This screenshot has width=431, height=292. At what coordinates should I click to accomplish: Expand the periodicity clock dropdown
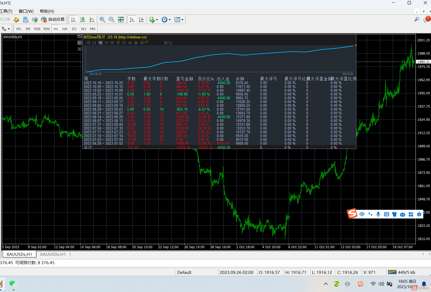(x=166, y=19)
